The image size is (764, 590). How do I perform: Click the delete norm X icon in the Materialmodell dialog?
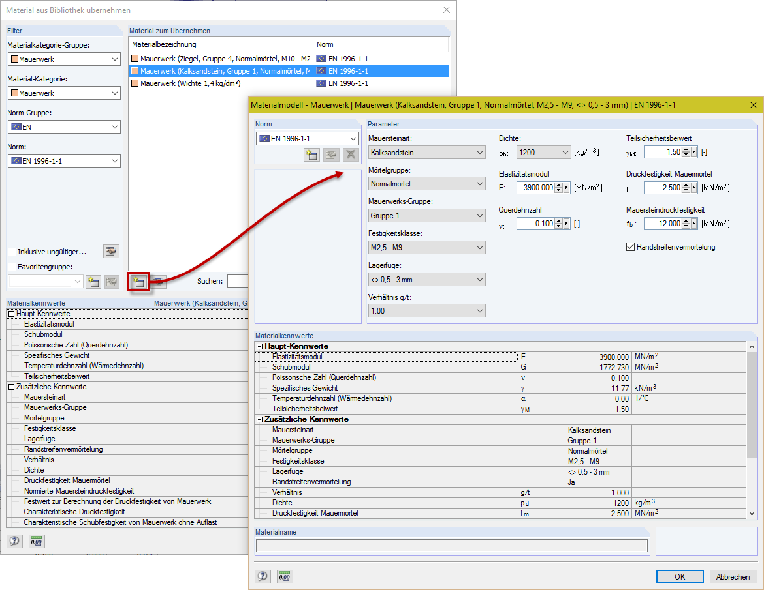coord(350,155)
